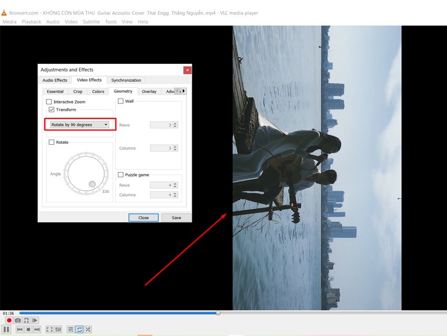Enable random playback with the shuffle icon
The width and height of the screenshot is (447, 336).
click(x=88, y=329)
